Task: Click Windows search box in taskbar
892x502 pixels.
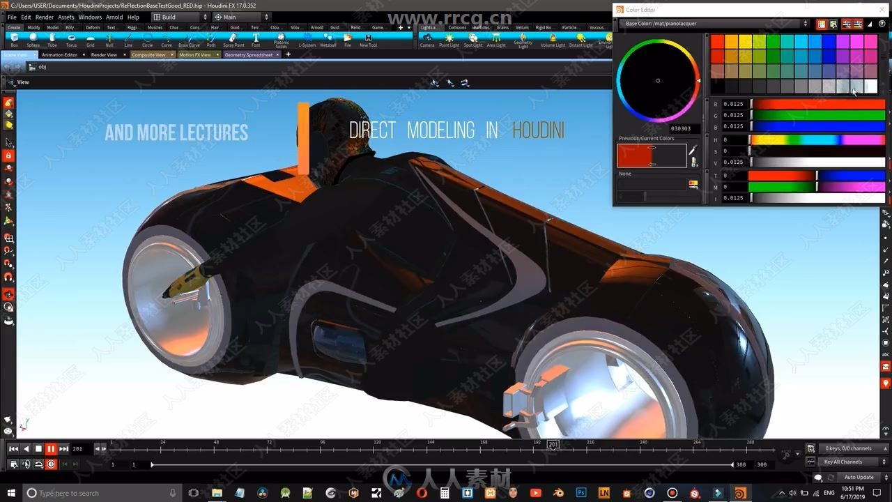Action: [101, 493]
